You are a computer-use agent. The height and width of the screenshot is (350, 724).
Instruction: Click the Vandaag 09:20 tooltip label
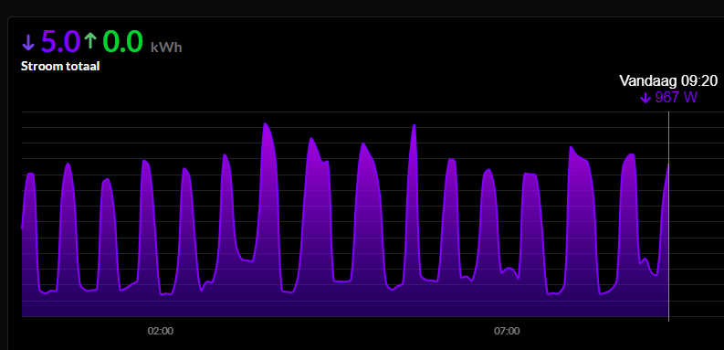(668, 81)
